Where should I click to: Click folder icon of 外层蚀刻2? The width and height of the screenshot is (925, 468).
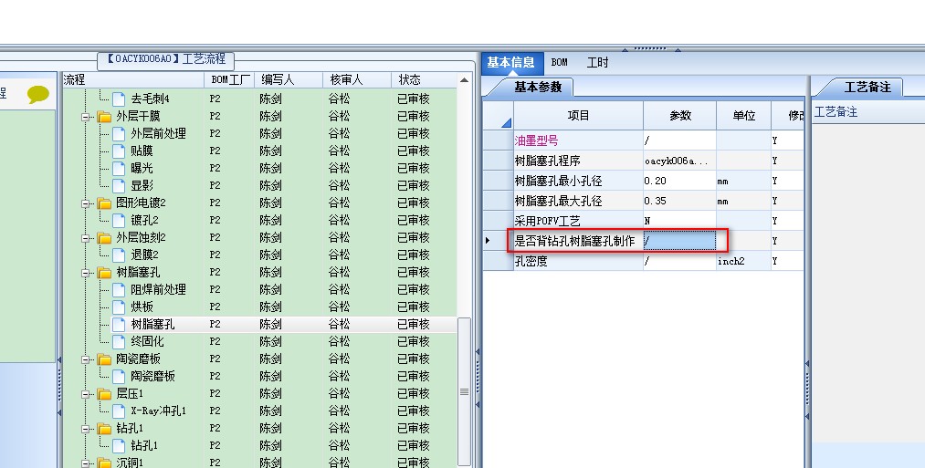(104, 238)
